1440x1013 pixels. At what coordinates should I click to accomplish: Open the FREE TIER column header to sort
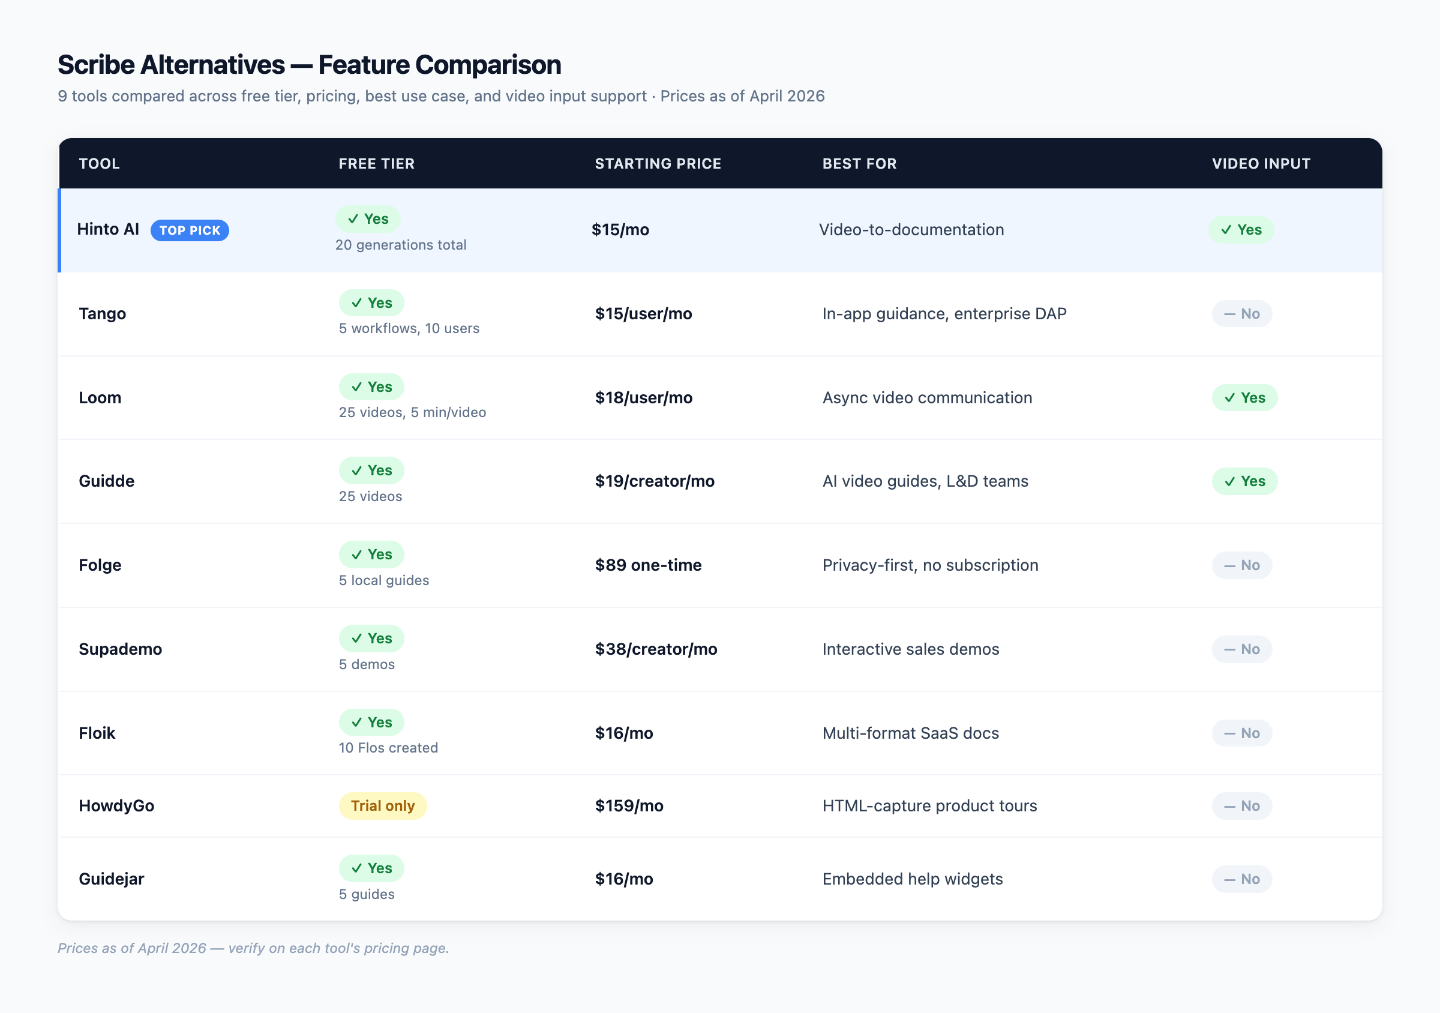pos(376,164)
